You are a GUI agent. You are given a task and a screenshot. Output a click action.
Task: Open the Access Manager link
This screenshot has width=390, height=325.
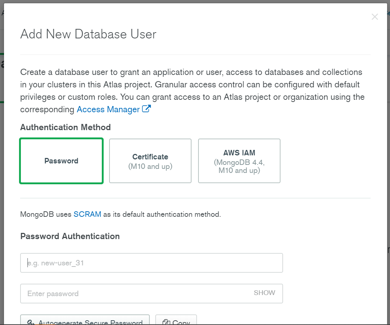108,109
